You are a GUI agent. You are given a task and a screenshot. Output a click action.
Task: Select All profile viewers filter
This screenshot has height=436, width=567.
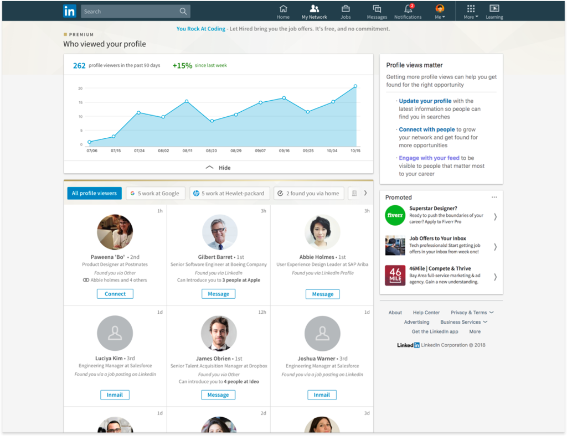coord(94,193)
